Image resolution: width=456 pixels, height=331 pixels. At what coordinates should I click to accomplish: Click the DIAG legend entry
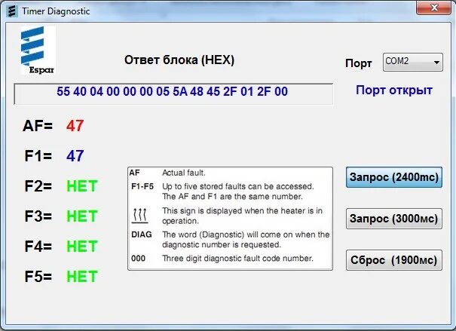[142, 234]
